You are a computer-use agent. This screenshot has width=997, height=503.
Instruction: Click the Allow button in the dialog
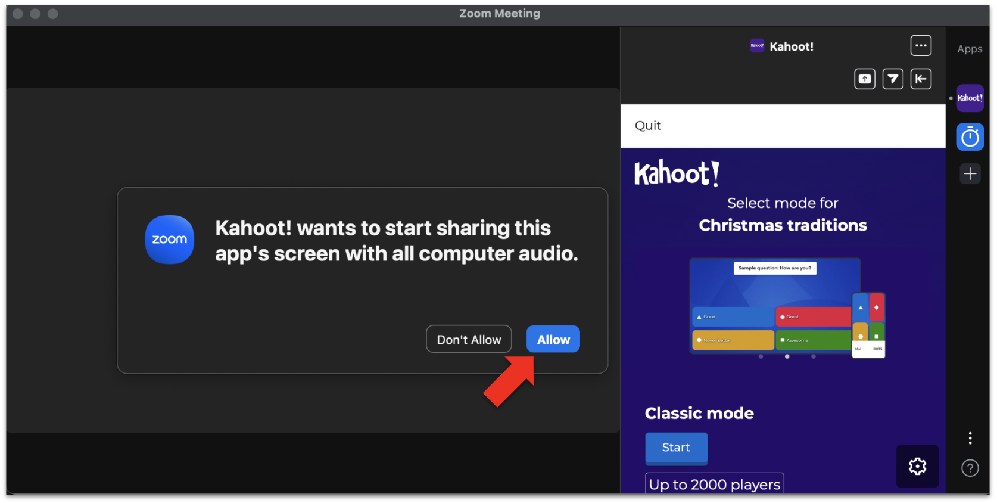pyautogui.click(x=553, y=340)
